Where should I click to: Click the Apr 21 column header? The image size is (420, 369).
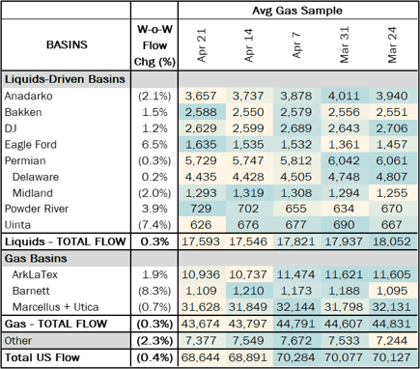[x=202, y=45]
